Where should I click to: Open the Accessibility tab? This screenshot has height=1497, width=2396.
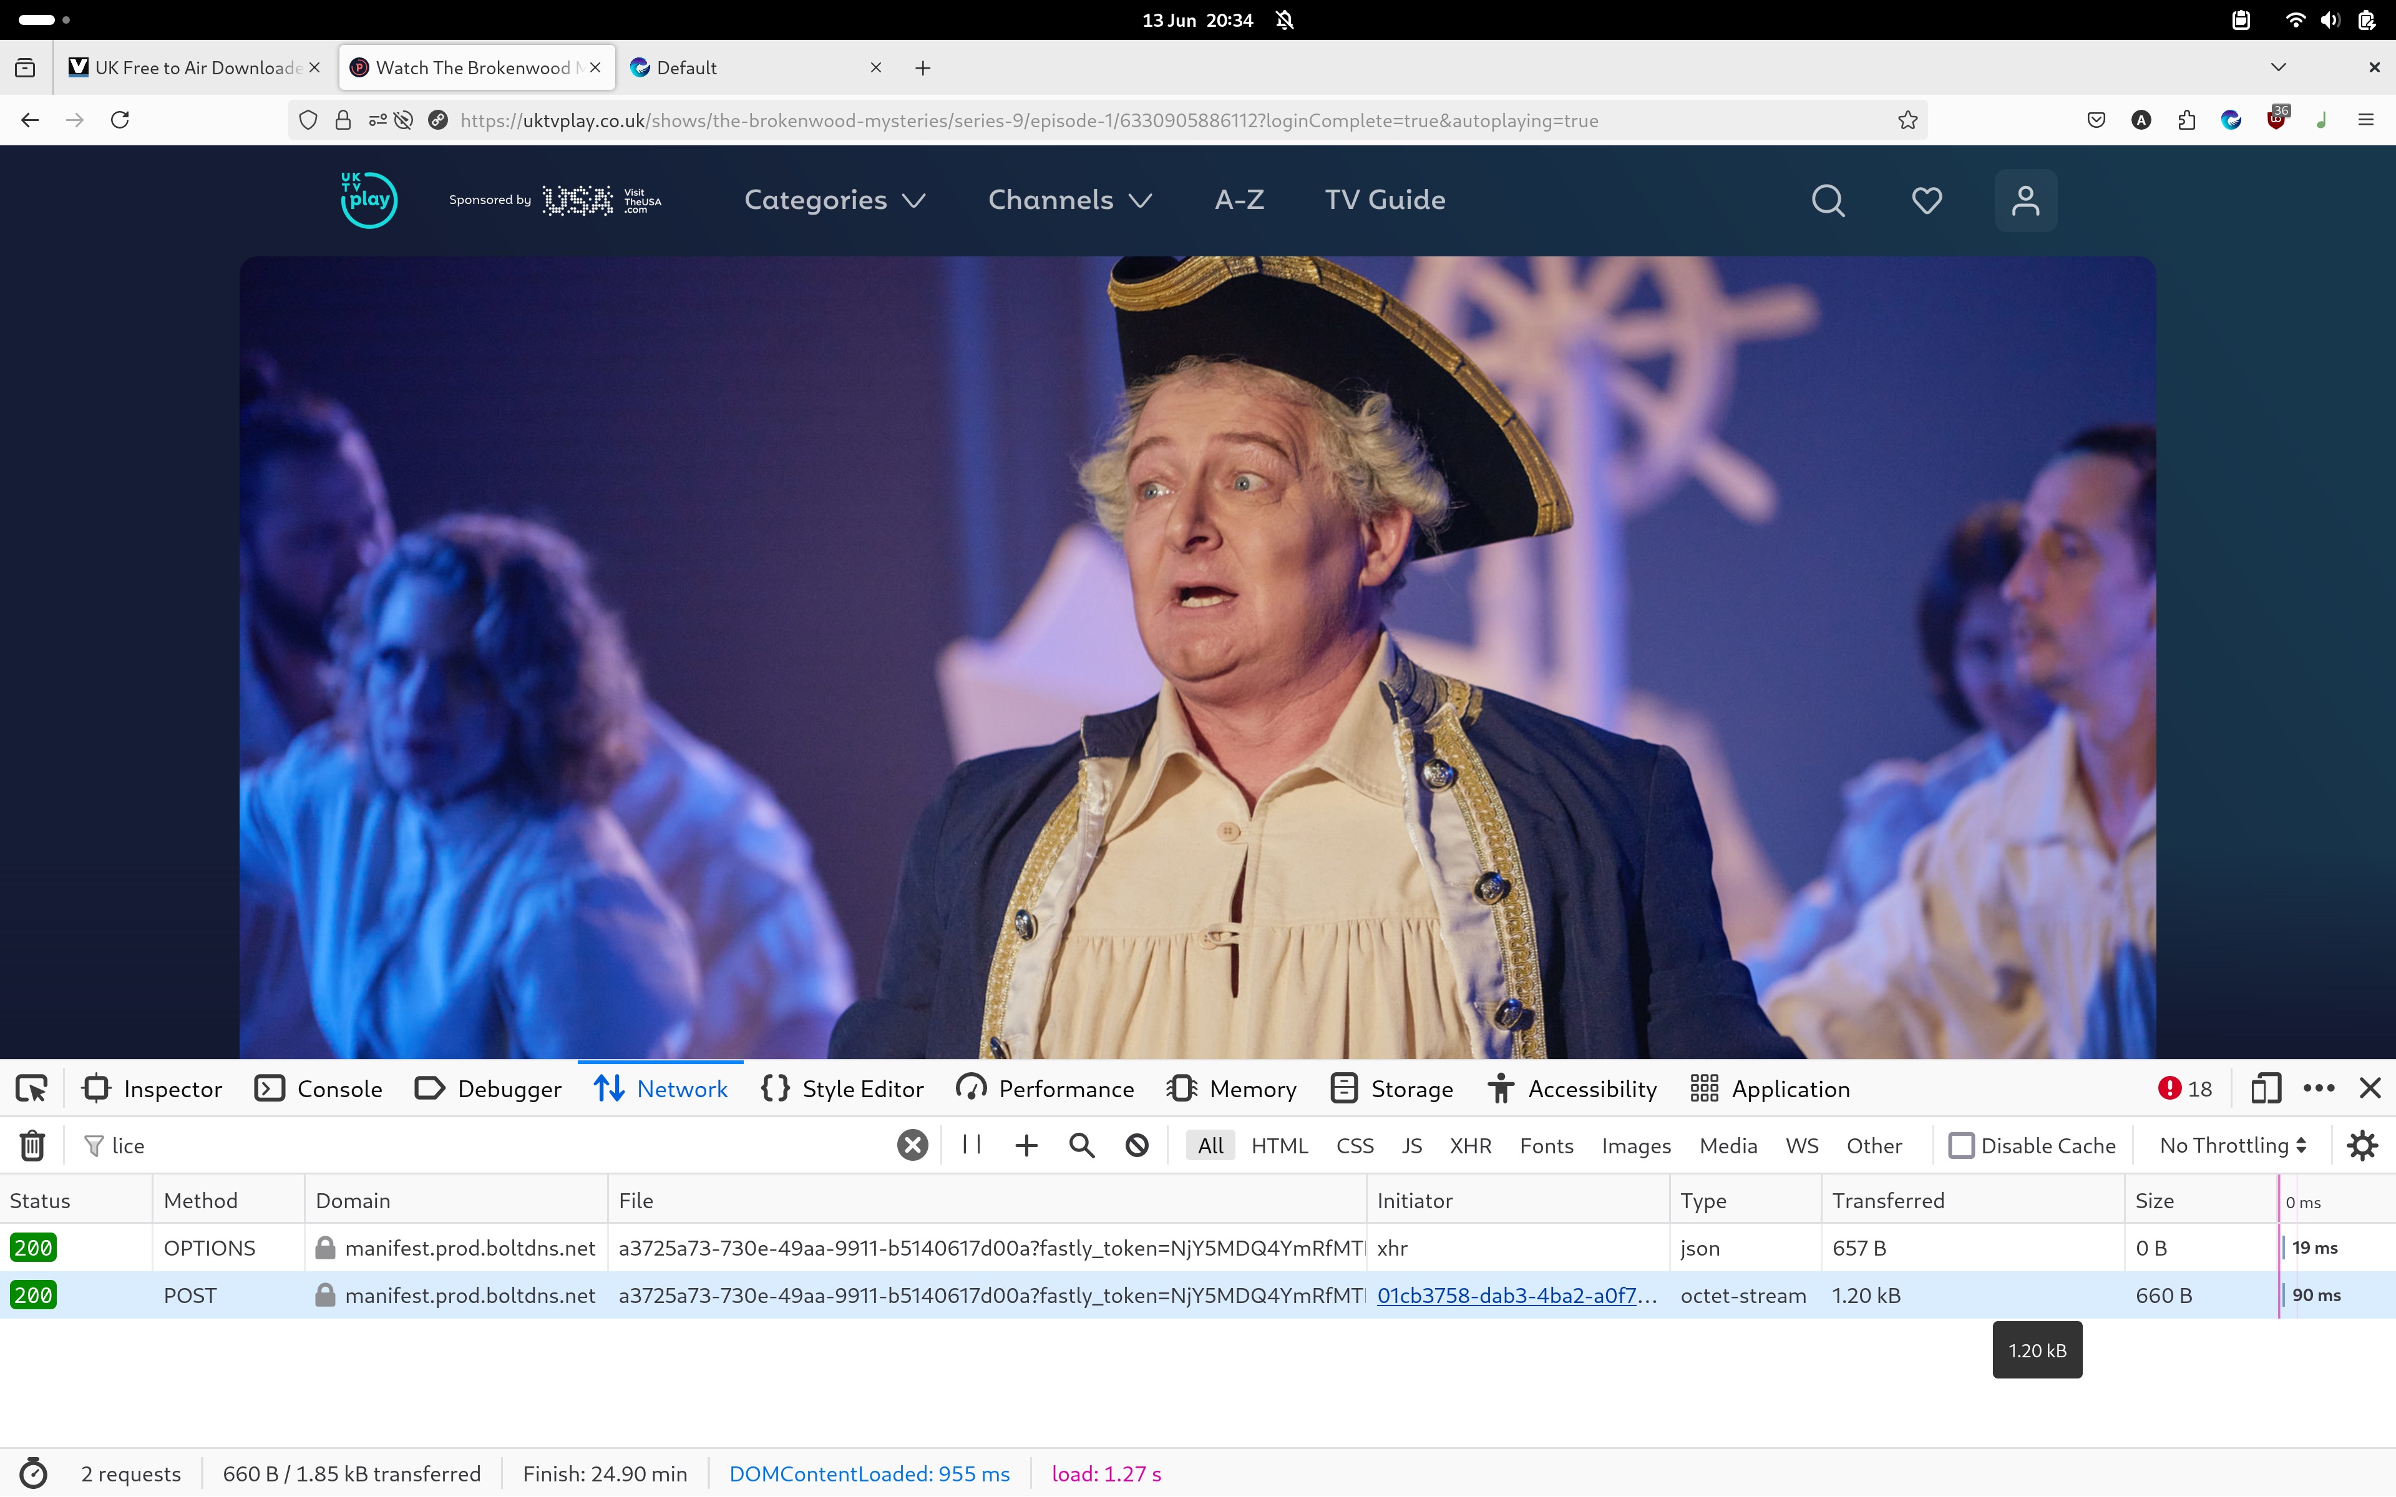1572,1089
